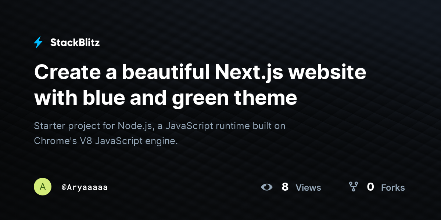Click the view count number 8
This screenshot has height=220, width=441.
point(285,187)
